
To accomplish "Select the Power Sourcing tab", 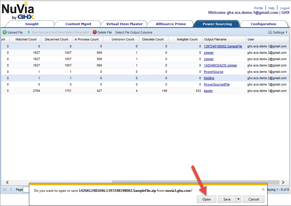I will point(217,24).
